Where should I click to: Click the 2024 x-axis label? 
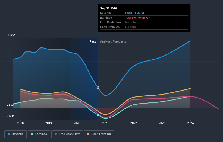click(x=190, y=123)
